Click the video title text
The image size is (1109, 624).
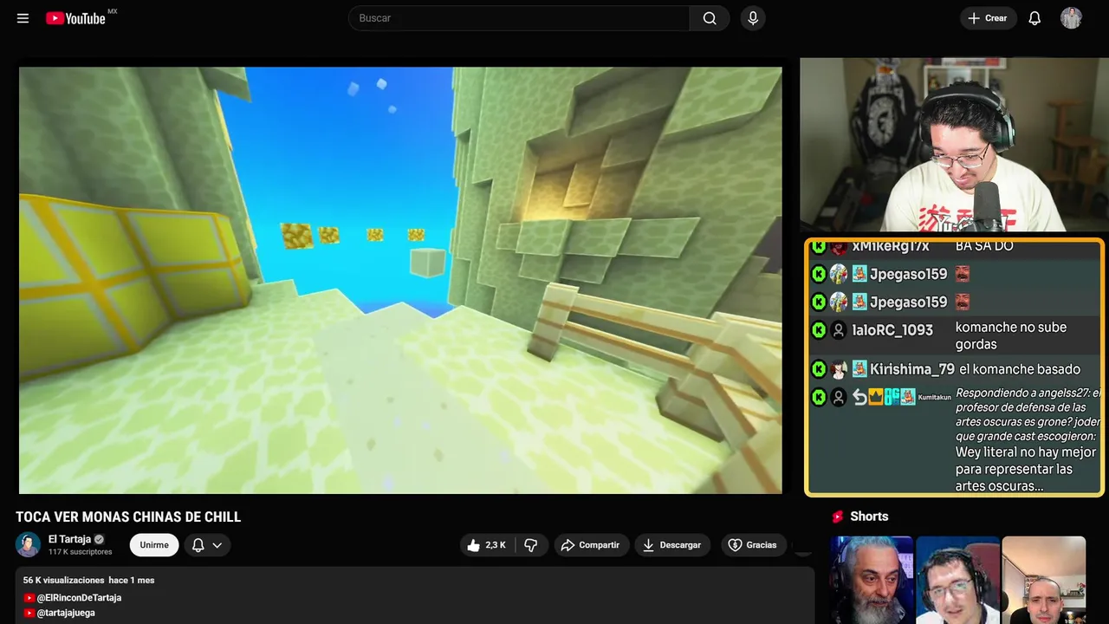point(128,517)
